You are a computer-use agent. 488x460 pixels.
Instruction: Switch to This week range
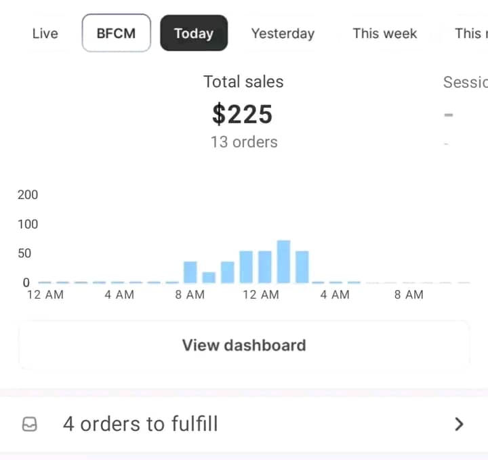[x=384, y=33]
